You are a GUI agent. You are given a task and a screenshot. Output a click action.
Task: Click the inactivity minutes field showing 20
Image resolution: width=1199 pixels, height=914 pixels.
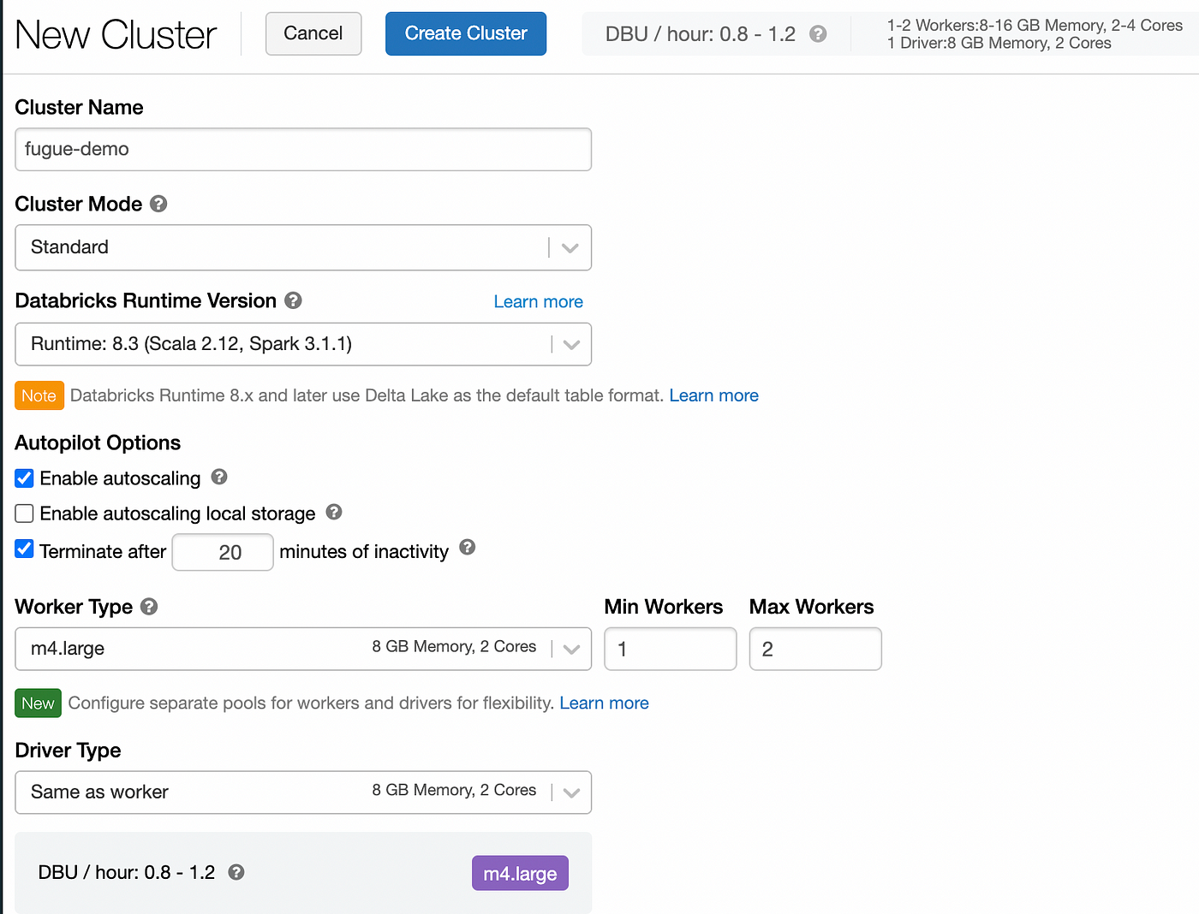coord(223,552)
